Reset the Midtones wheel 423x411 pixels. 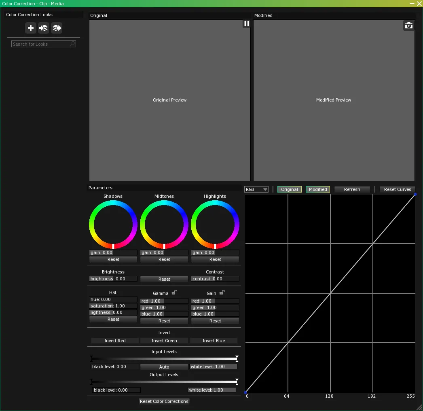[164, 259]
